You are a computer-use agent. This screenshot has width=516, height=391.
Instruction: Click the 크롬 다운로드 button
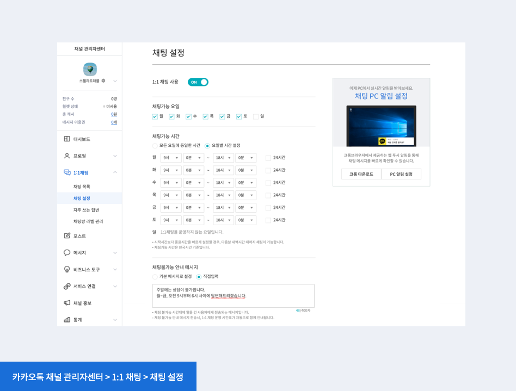361,174
